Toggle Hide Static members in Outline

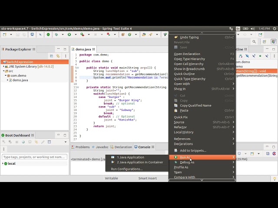click(x=254, y=56)
